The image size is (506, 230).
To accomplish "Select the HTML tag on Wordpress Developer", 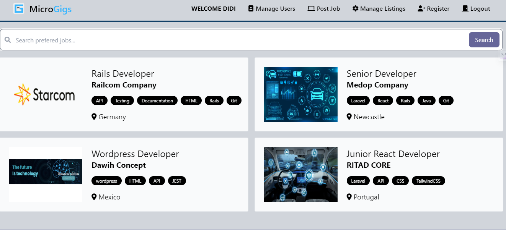I will pos(135,181).
